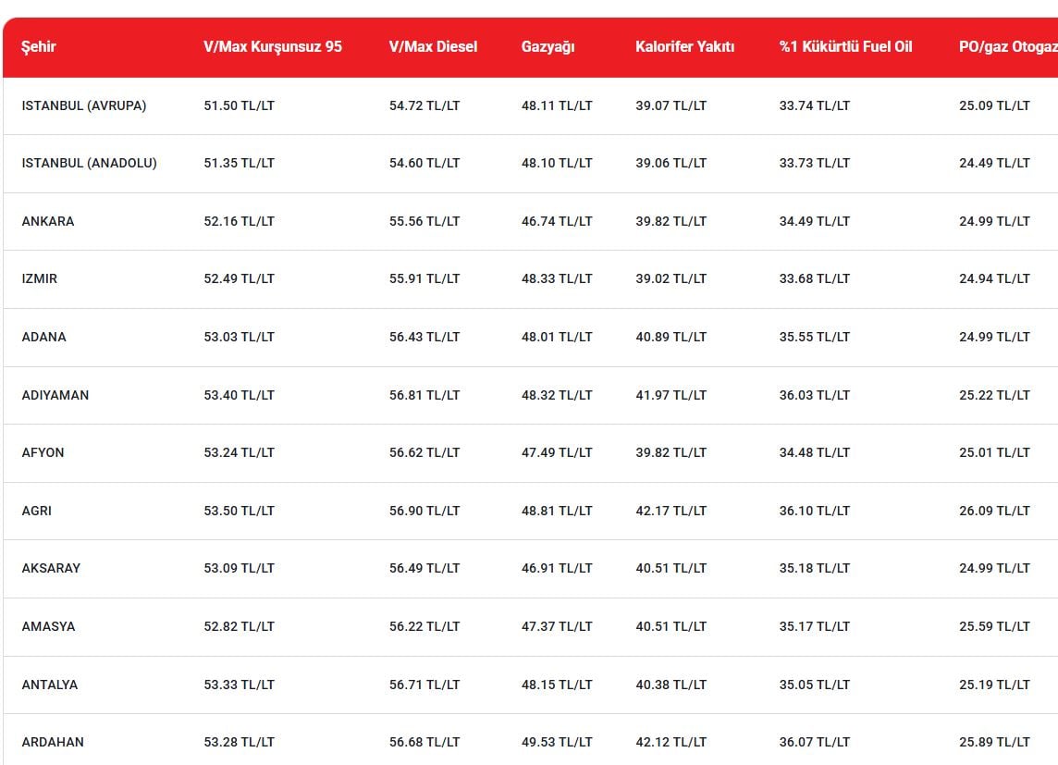
Task: Click Amasya's 25.59 TL/LT Otogaz value
Action: [994, 626]
